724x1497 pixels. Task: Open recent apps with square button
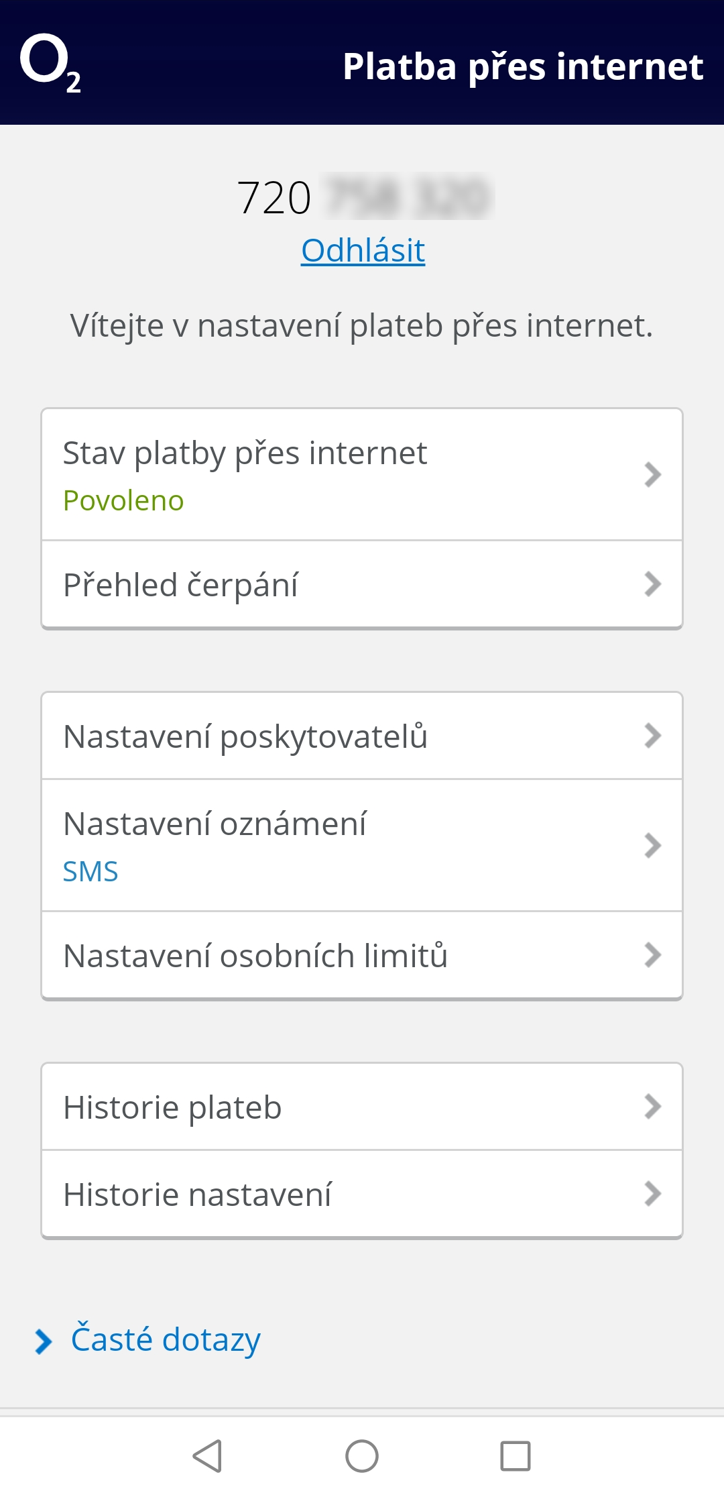tap(515, 1456)
